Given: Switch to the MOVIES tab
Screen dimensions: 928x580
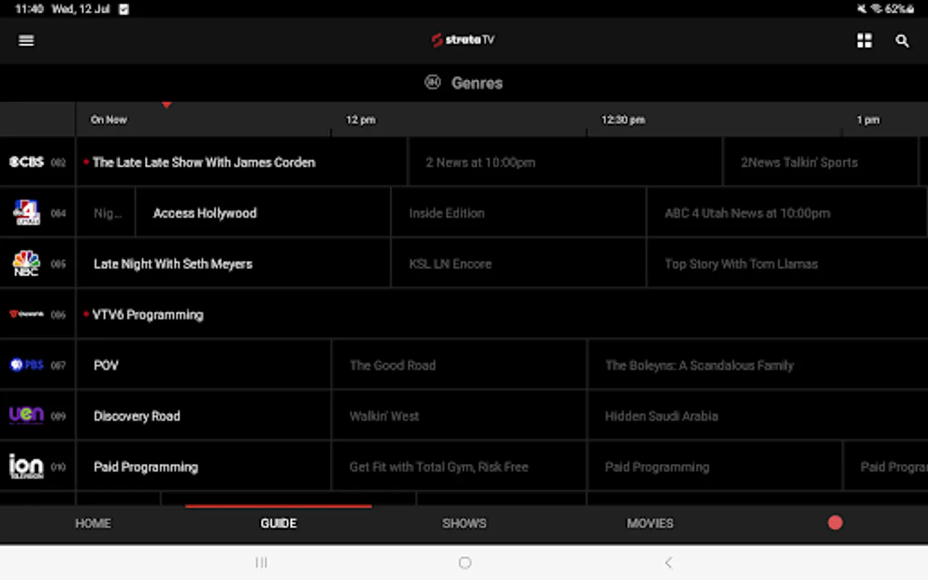Looking at the screenshot, I should [x=650, y=523].
